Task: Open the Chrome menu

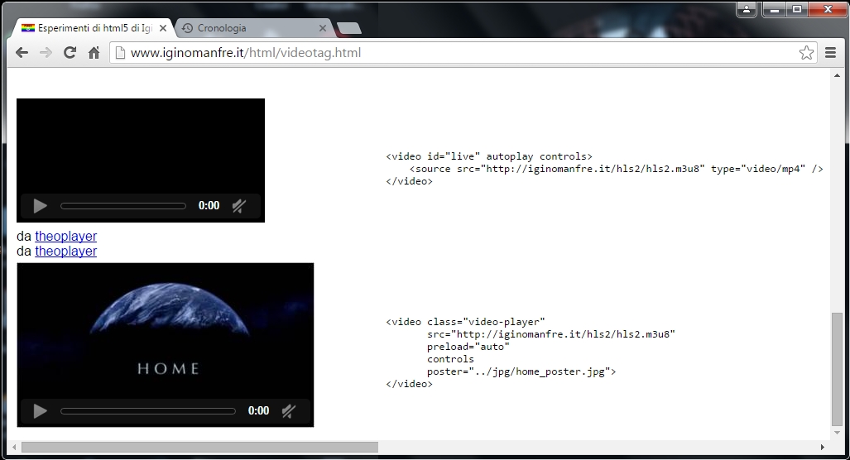Action: pos(830,53)
